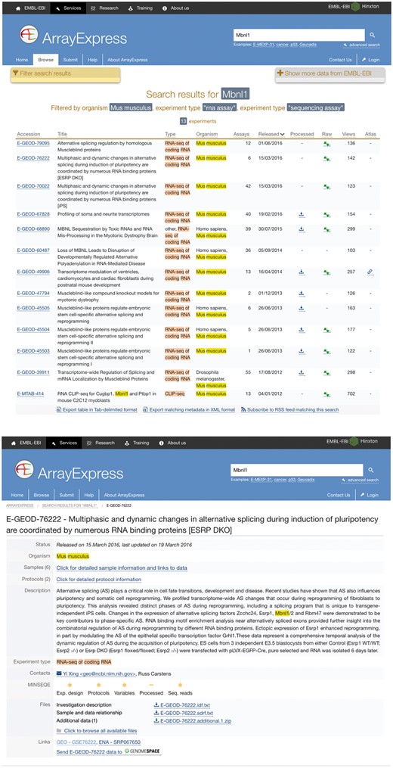Expand Show more data from EMBL-EBI
The height and width of the screenshot is (768, 393).
pyautogui.click(x=330, y=73)
